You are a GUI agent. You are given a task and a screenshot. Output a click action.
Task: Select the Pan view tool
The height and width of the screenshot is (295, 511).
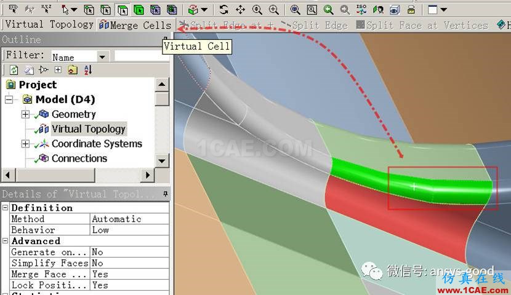(x=240, y=9)
